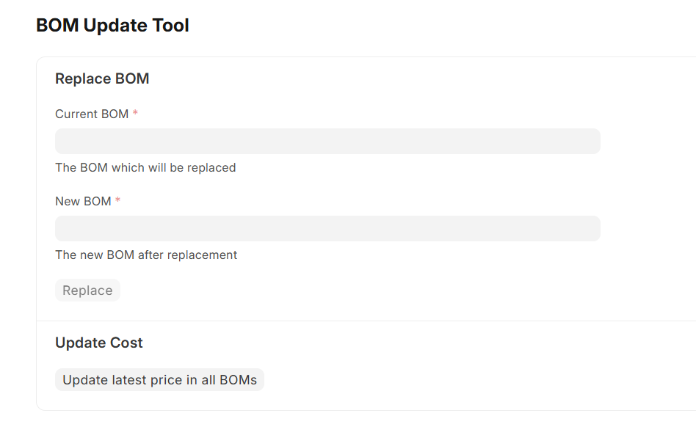Viewport: 696px width, 424px height.
Task: Open the Current BOM link dropdown
Action: point(327,141)
